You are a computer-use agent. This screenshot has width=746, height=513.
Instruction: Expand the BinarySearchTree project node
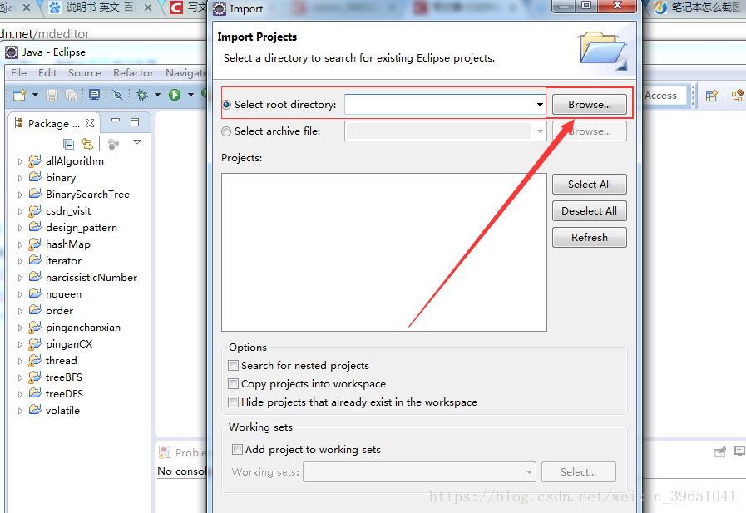tap(20, 195)
